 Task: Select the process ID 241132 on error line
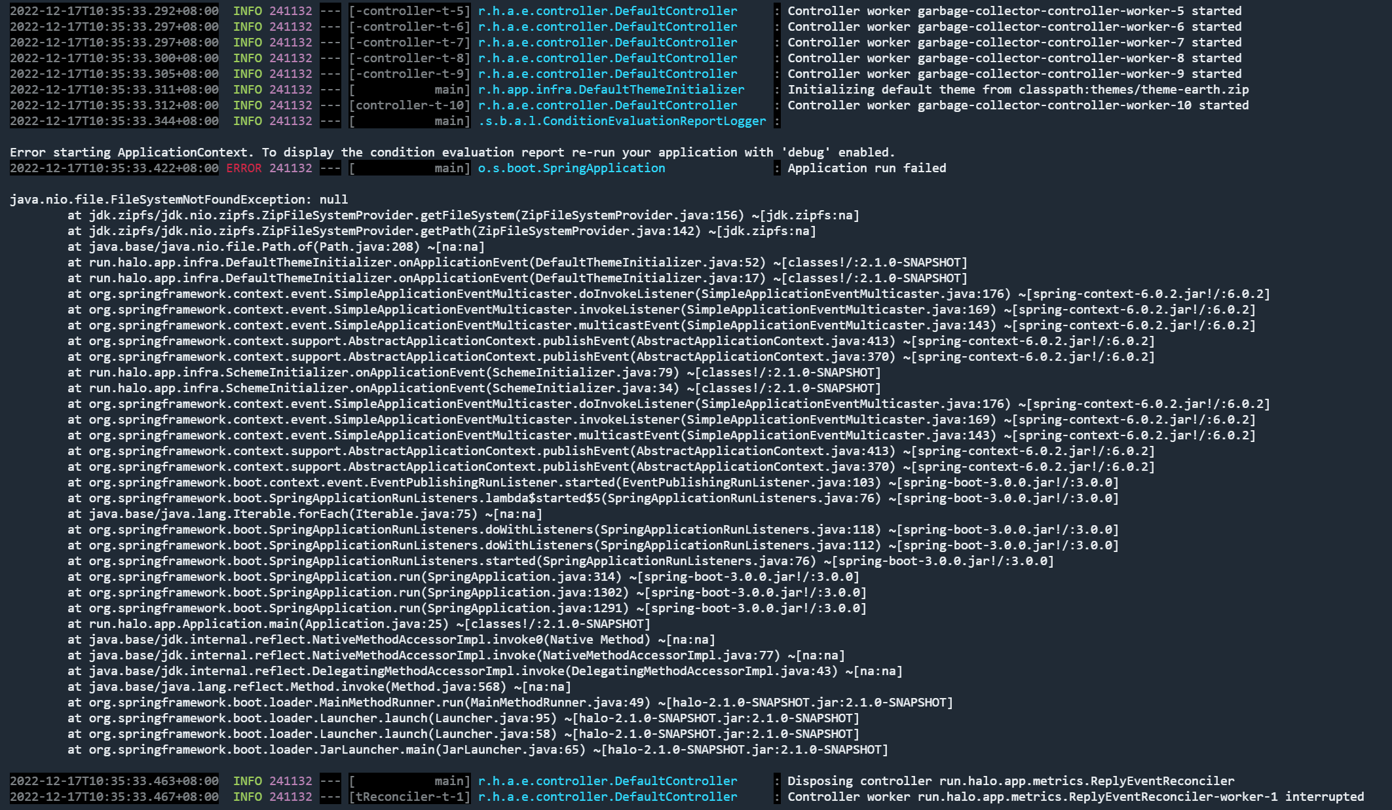pyautogui.click(x=290, y=168)
